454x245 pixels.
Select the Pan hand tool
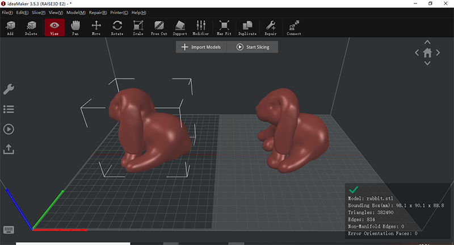[x=75, y=28]
